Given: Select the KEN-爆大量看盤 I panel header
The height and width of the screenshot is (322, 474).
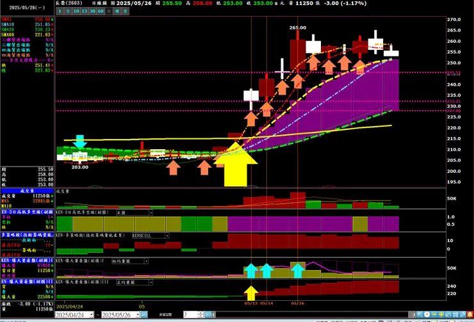Looking at the screenshot, I should [x=27, y=261].
